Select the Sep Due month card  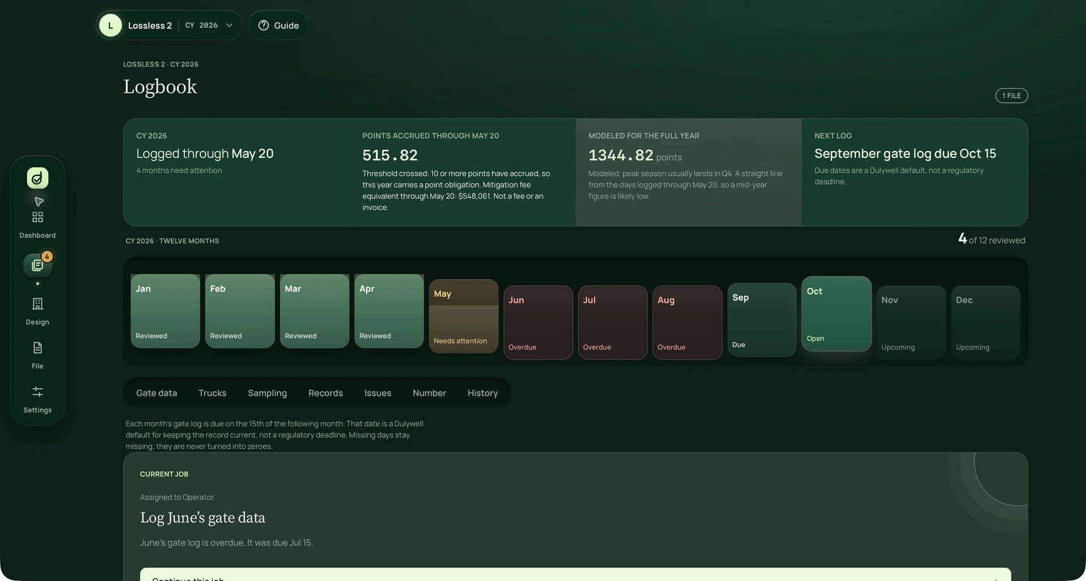(x=762, y=320)
